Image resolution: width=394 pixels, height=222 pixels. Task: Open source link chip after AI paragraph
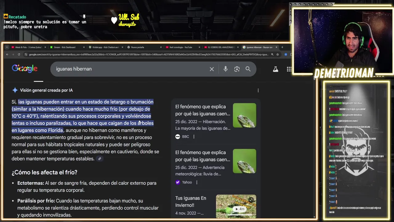[x=99, y=159]
